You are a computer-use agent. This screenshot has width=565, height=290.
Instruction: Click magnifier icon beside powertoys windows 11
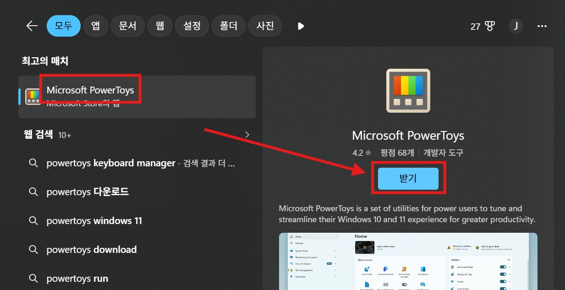point(33,221)
